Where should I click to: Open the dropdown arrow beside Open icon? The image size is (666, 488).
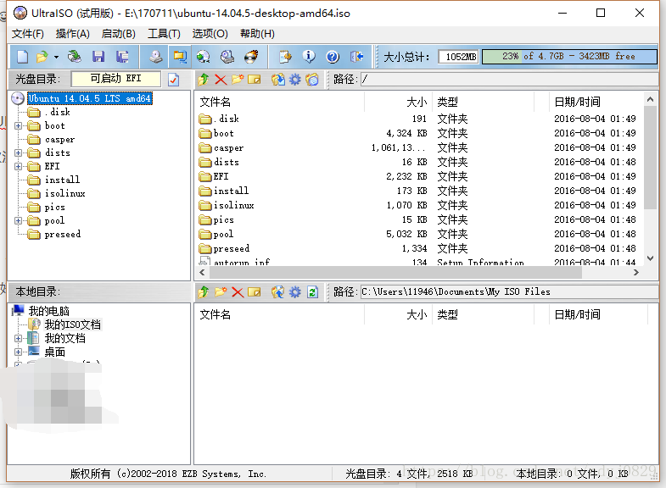tap(56, 57)
